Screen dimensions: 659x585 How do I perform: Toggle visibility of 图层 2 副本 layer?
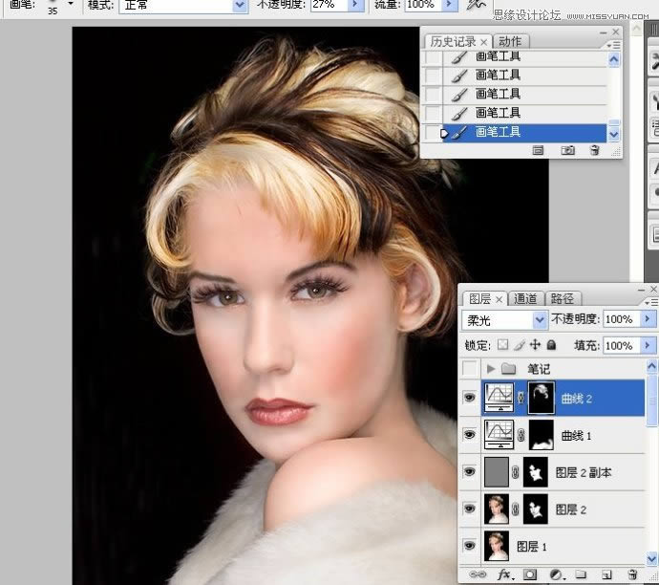(x=469, y=471)
